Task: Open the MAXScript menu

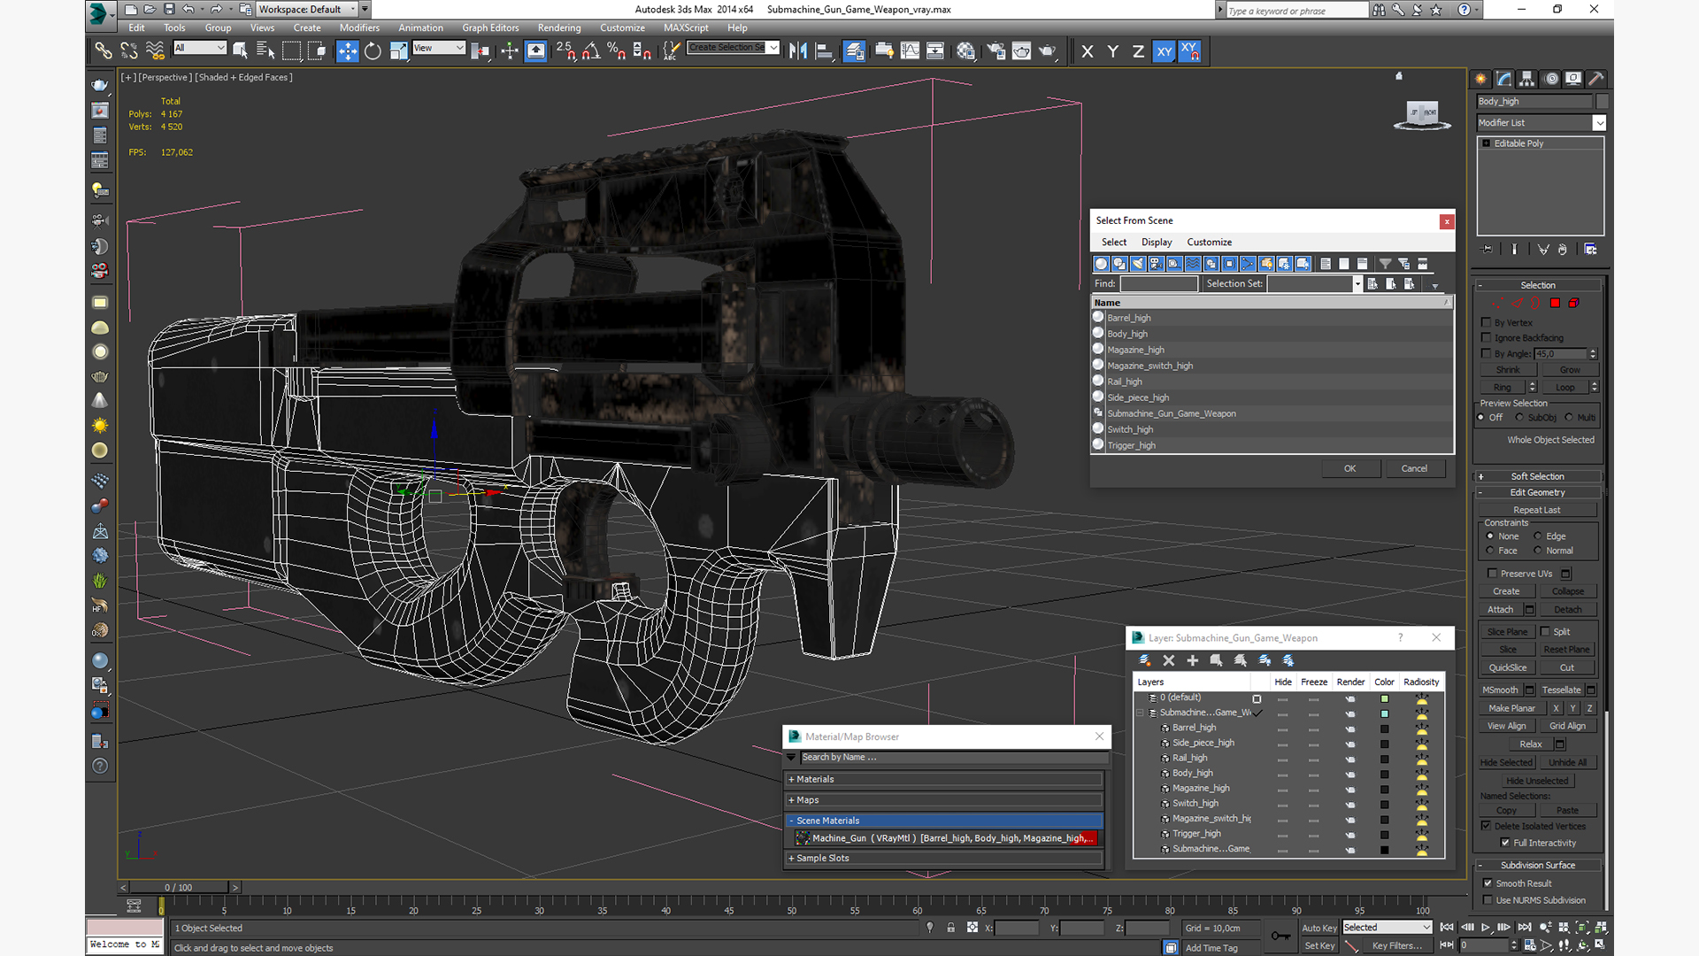Action: [x=686, y=28]
